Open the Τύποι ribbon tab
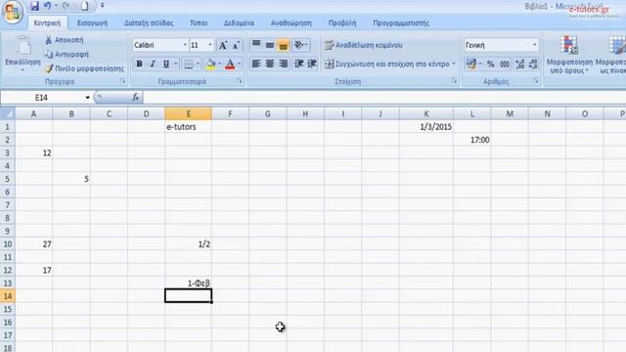This screenshot has height=352, width=626. pos(199,23)
